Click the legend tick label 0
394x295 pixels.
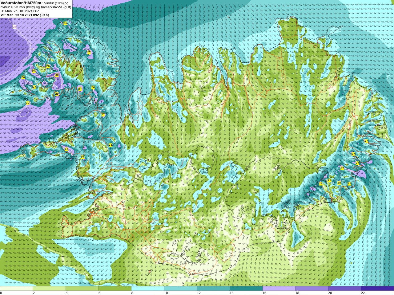click(1, 293)
